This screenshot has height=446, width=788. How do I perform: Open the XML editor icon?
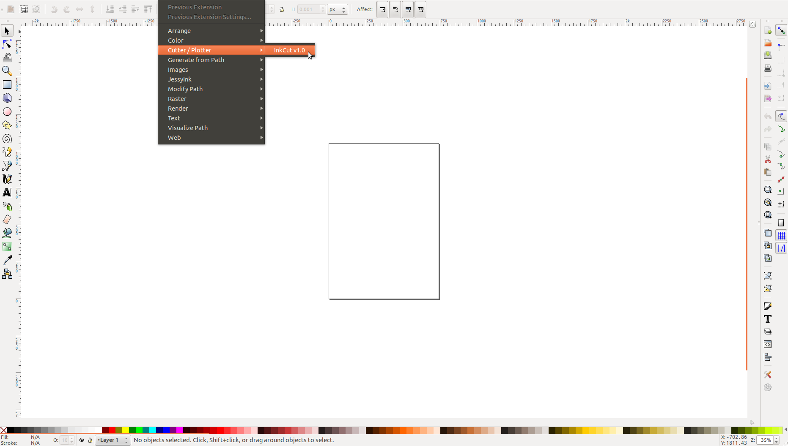click(x=768, y=345)
